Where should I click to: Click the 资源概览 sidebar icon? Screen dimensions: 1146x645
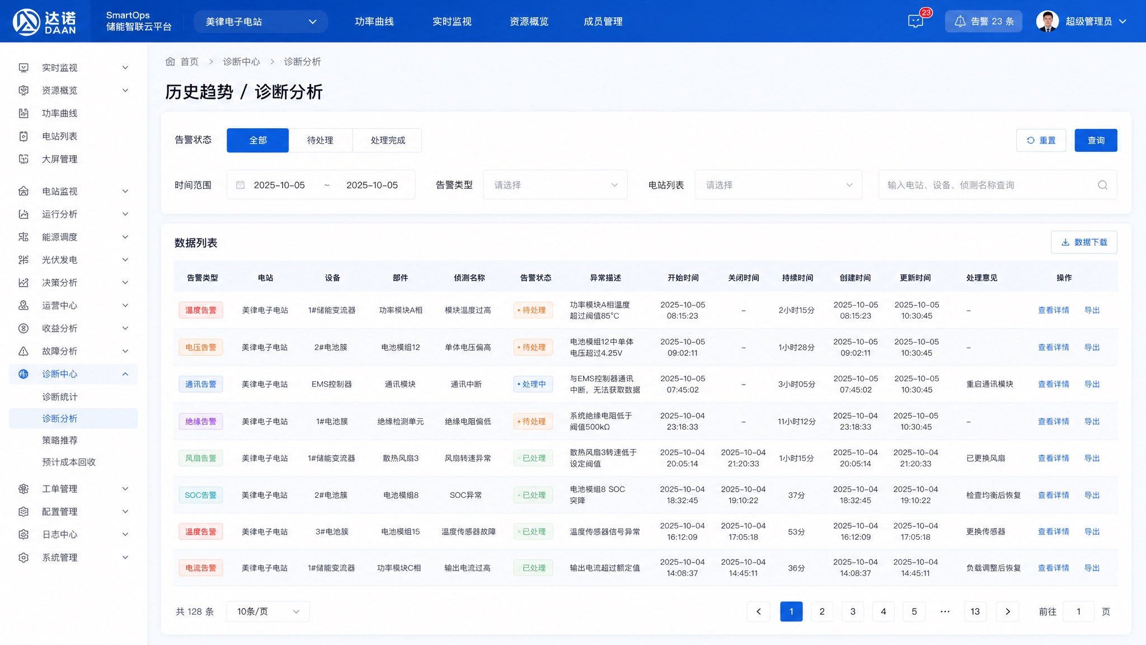tap(24, 91)
